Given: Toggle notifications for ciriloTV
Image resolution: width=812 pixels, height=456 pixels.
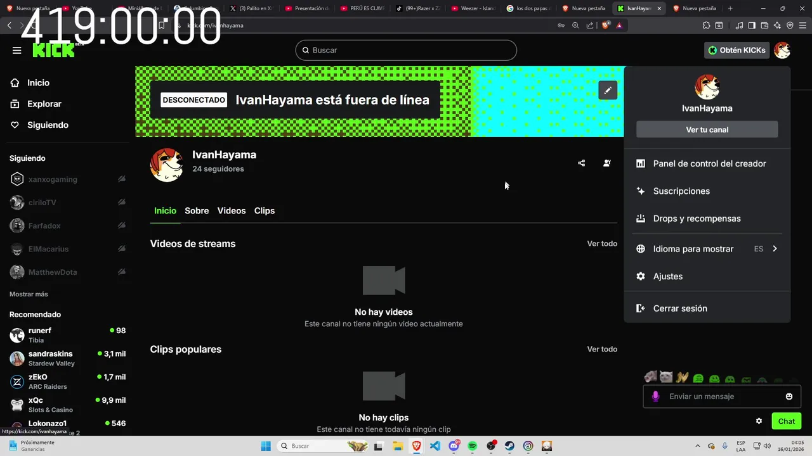Looking at the screenshot, I should coord(121,202).
